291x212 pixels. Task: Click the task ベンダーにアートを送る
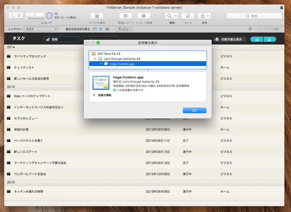(30, 174)
